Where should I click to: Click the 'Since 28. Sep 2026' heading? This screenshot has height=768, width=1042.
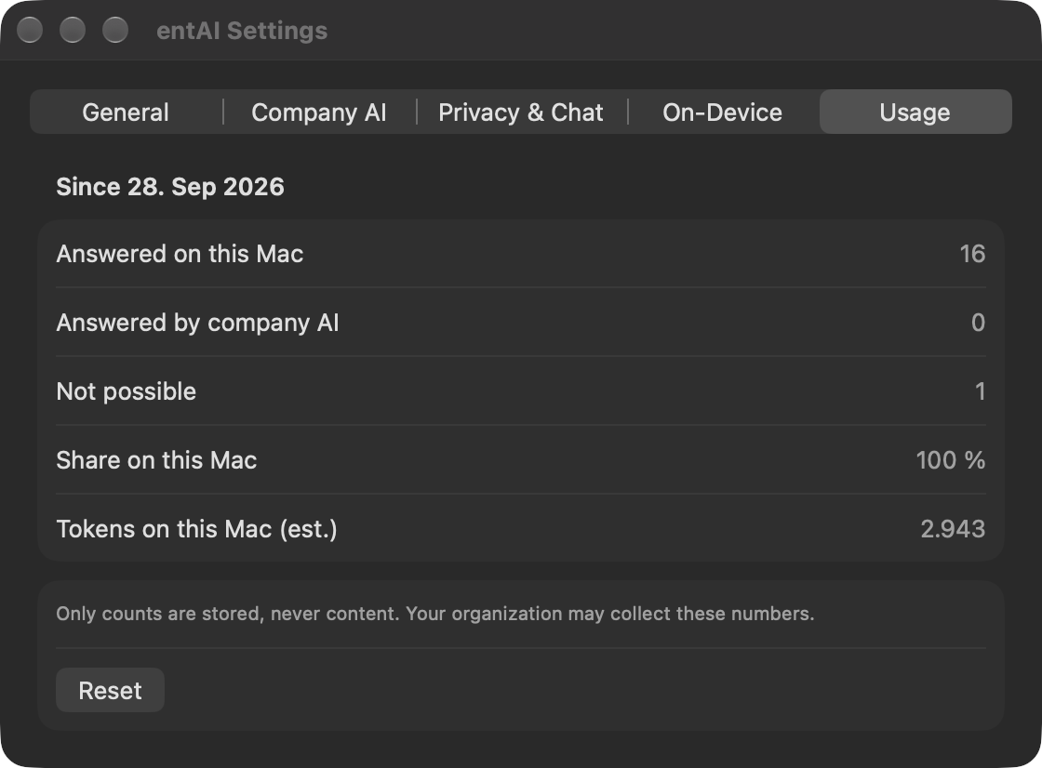tap(170, 187)
